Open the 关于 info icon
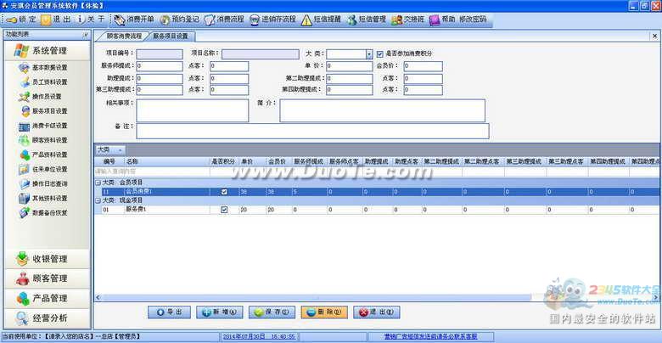Viewport: 662px width, 343px height. pyautogui.click(x=81, y=20)
